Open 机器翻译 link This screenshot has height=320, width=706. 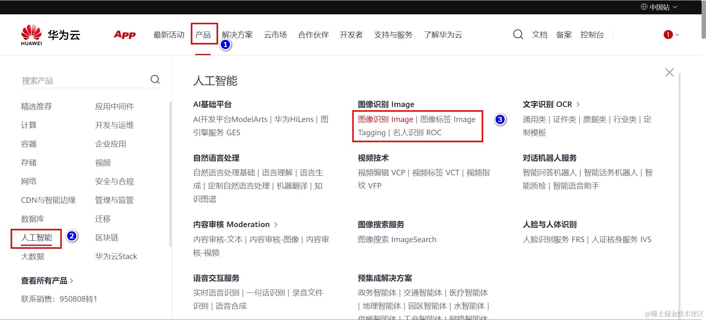[292, 186]
